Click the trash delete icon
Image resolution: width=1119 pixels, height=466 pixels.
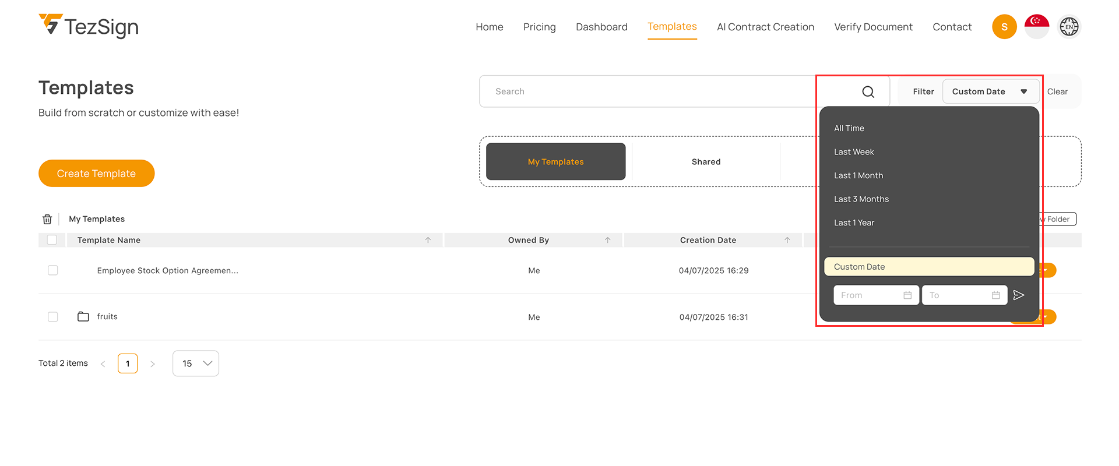pos(47,219)
